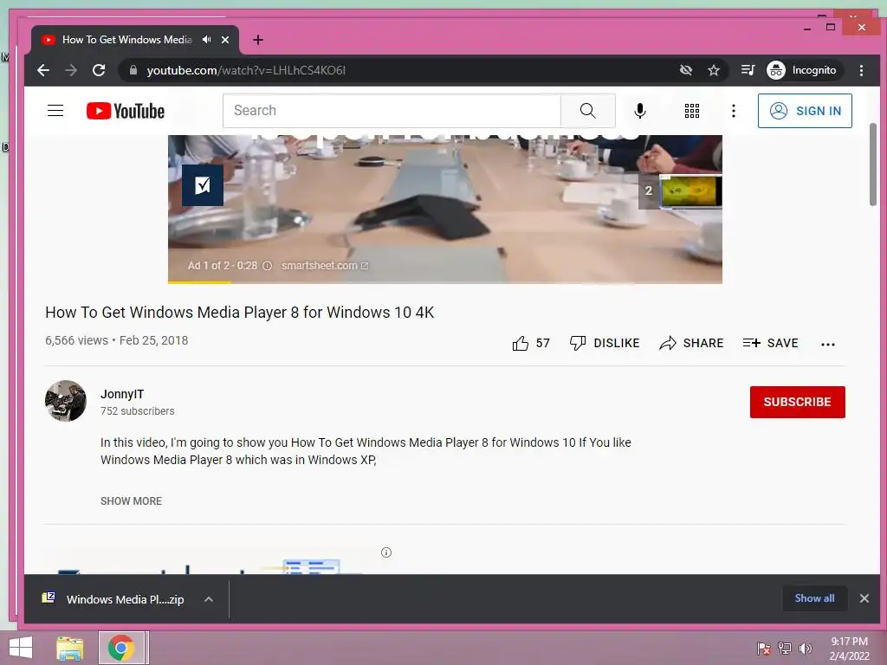This screenshot has height=665, width=887.
Task: Visit the smartsheet.com ad link
Action: pos(325,266)
